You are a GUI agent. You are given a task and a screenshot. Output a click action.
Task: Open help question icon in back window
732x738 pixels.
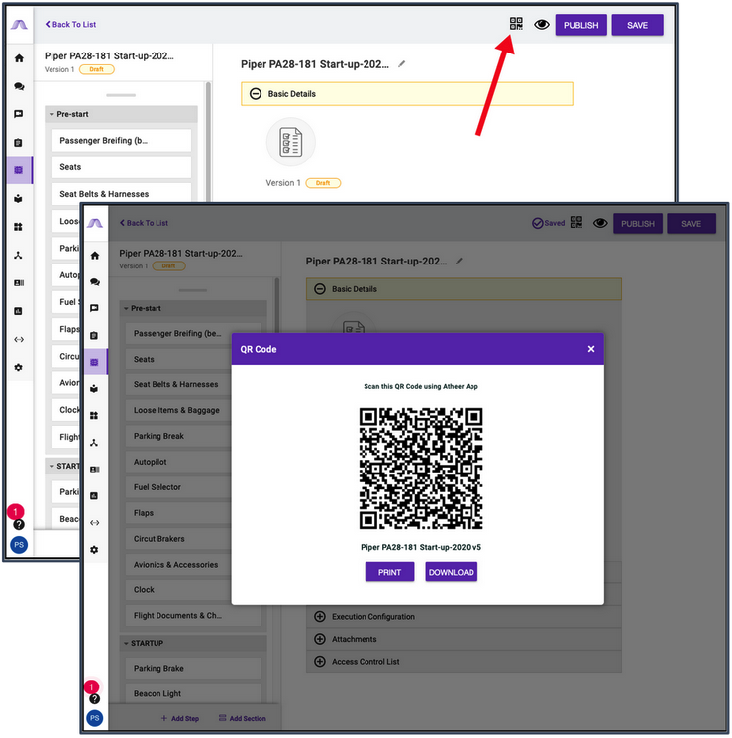19,524
